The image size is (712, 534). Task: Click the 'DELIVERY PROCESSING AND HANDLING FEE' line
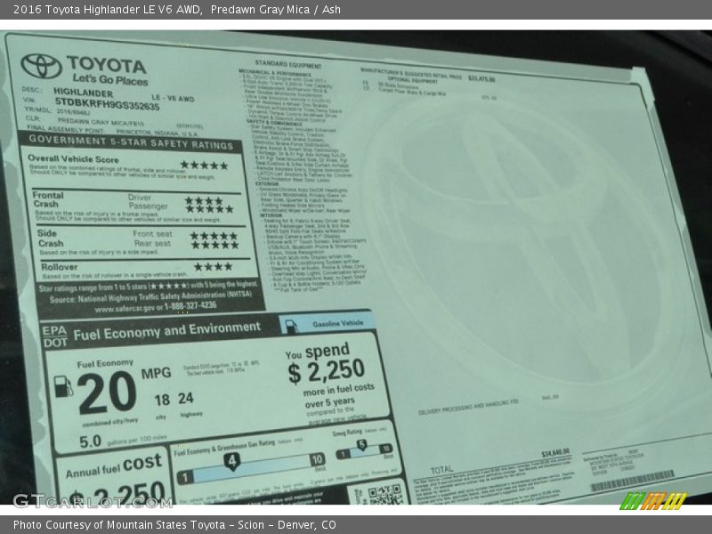(468, 407)
